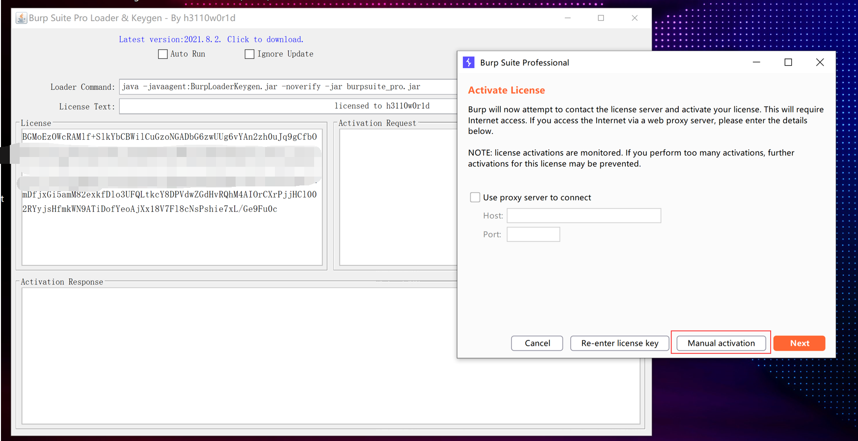Focus the License Text field
The width and height of the screenshot is (858, 441).
[288, 106]
